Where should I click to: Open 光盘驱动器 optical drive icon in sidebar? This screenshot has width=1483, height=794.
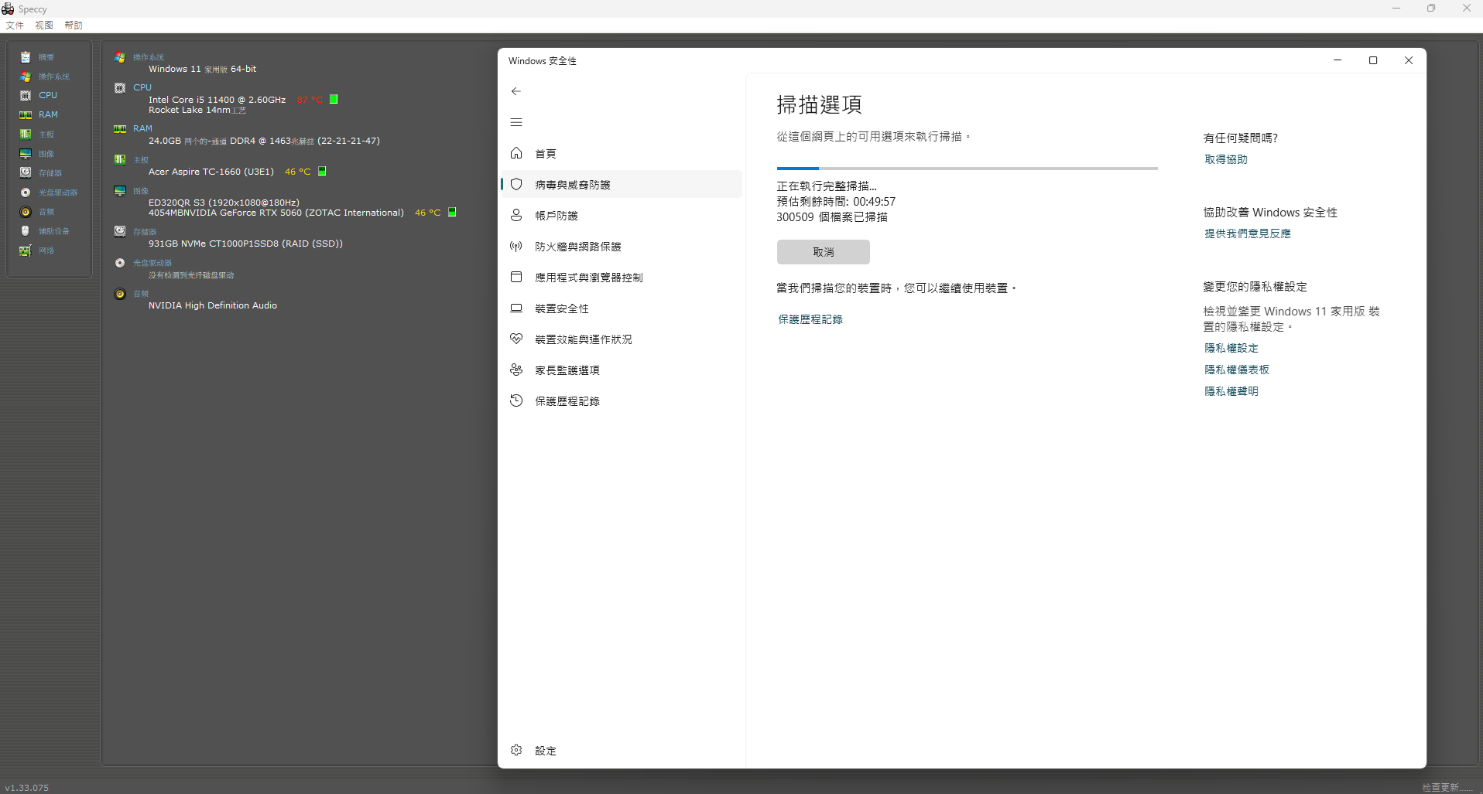26,193
